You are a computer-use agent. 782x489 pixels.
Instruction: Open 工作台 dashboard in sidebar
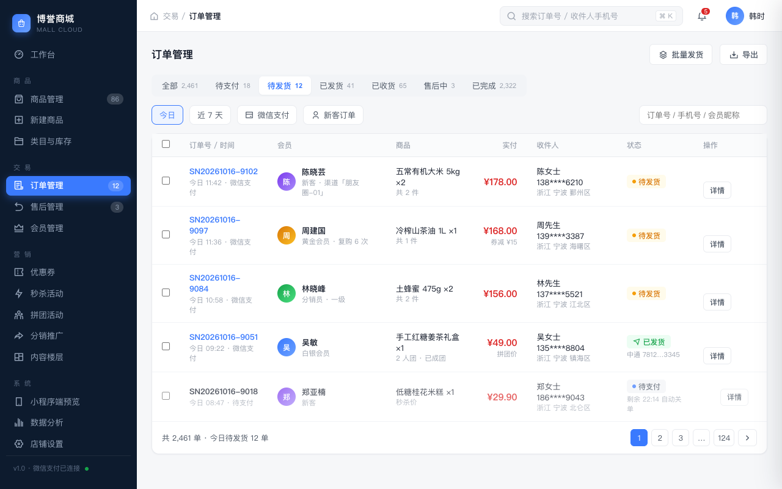(x=68, y=54)
